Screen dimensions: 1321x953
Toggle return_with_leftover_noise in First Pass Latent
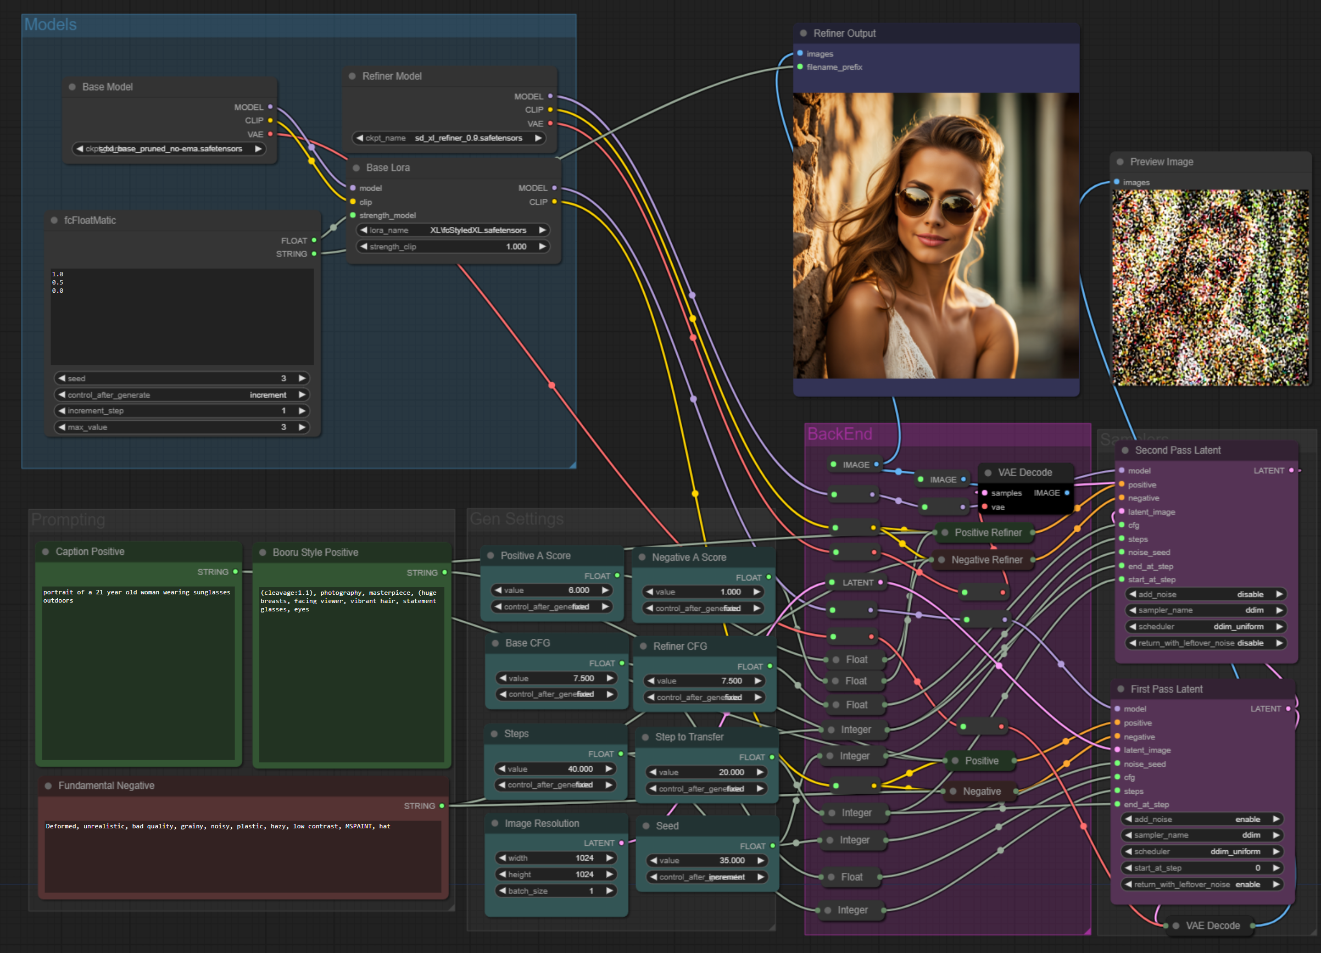pos(1202,884)
